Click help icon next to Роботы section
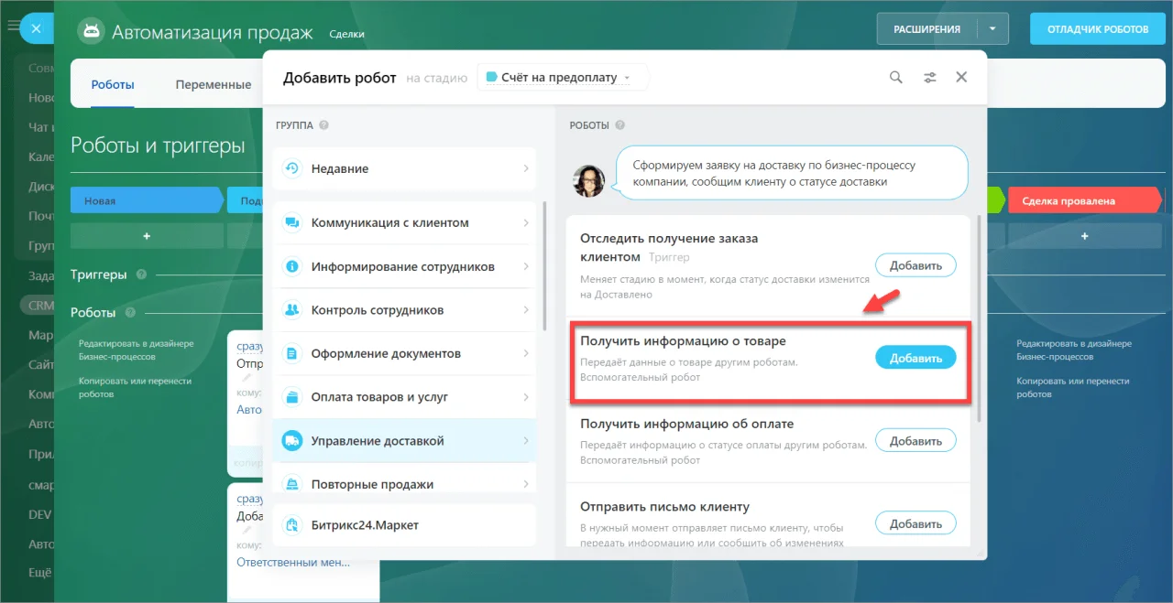 tap(130, 313)
